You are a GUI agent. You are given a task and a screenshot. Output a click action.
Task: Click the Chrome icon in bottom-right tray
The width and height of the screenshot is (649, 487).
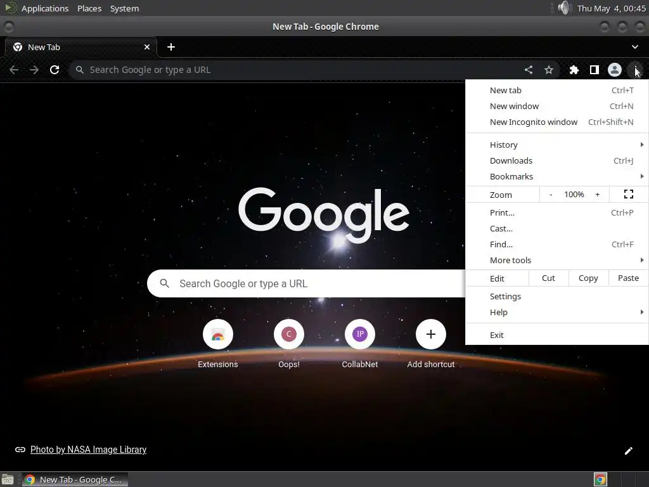point(600,479)
